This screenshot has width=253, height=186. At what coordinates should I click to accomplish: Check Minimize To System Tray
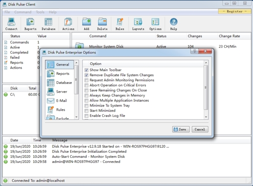[86, 106]
